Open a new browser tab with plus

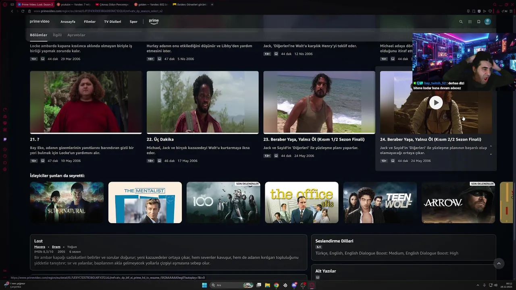pos(212,4)
